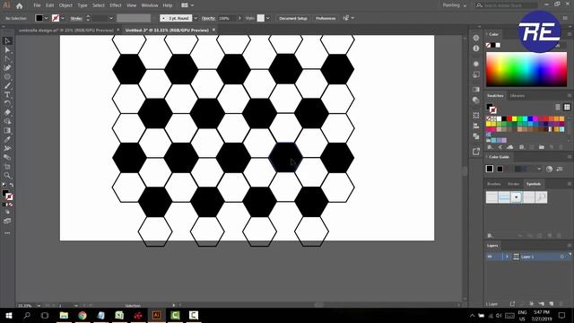Open the notification center icon
The width and height of the screenshot is (574, 323).
coord(561,315)
